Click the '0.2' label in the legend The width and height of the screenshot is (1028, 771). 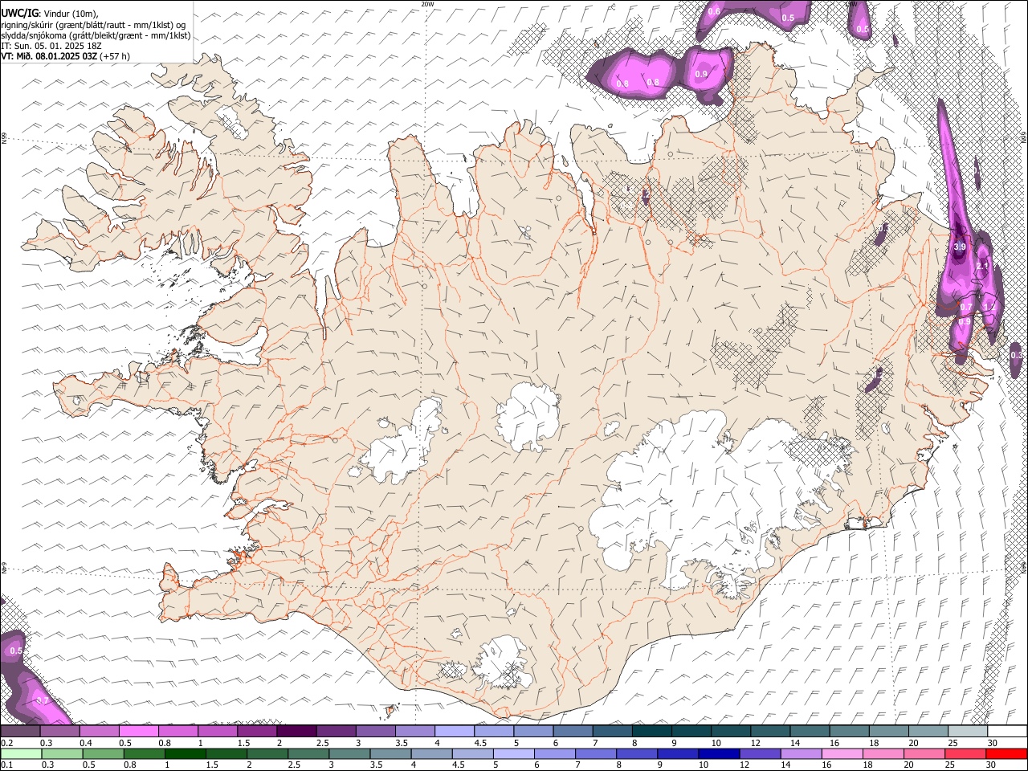click(6, 743)
